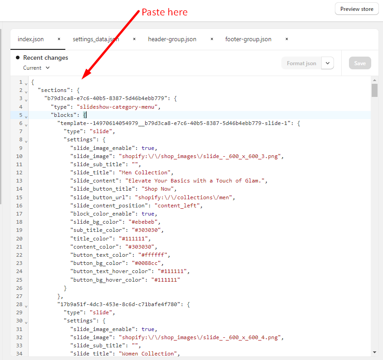Close the index.json tab
The width and height of the screenshot is (383, 360).
tap(59, 39)
